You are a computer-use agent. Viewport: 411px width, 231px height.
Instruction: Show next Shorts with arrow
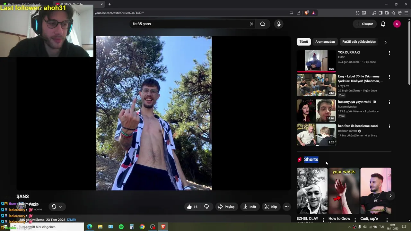(x=390, y=196)
